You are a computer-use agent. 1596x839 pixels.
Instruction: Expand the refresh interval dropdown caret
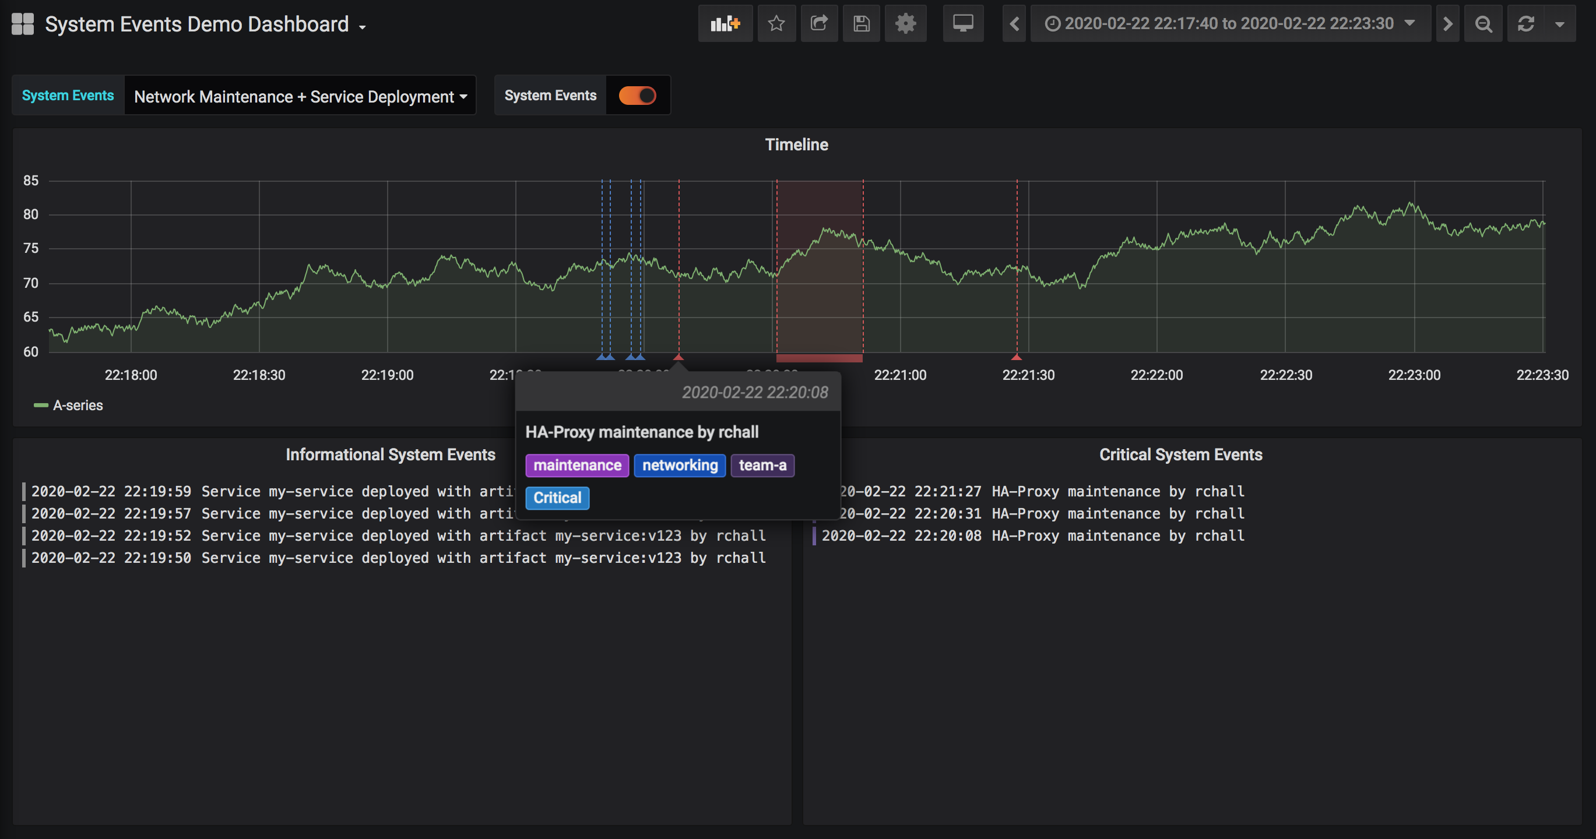(x=1559, y=24)
